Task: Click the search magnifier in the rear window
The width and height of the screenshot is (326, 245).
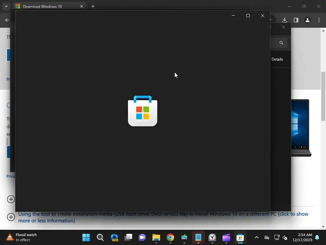Action: [x=281, y=43]
